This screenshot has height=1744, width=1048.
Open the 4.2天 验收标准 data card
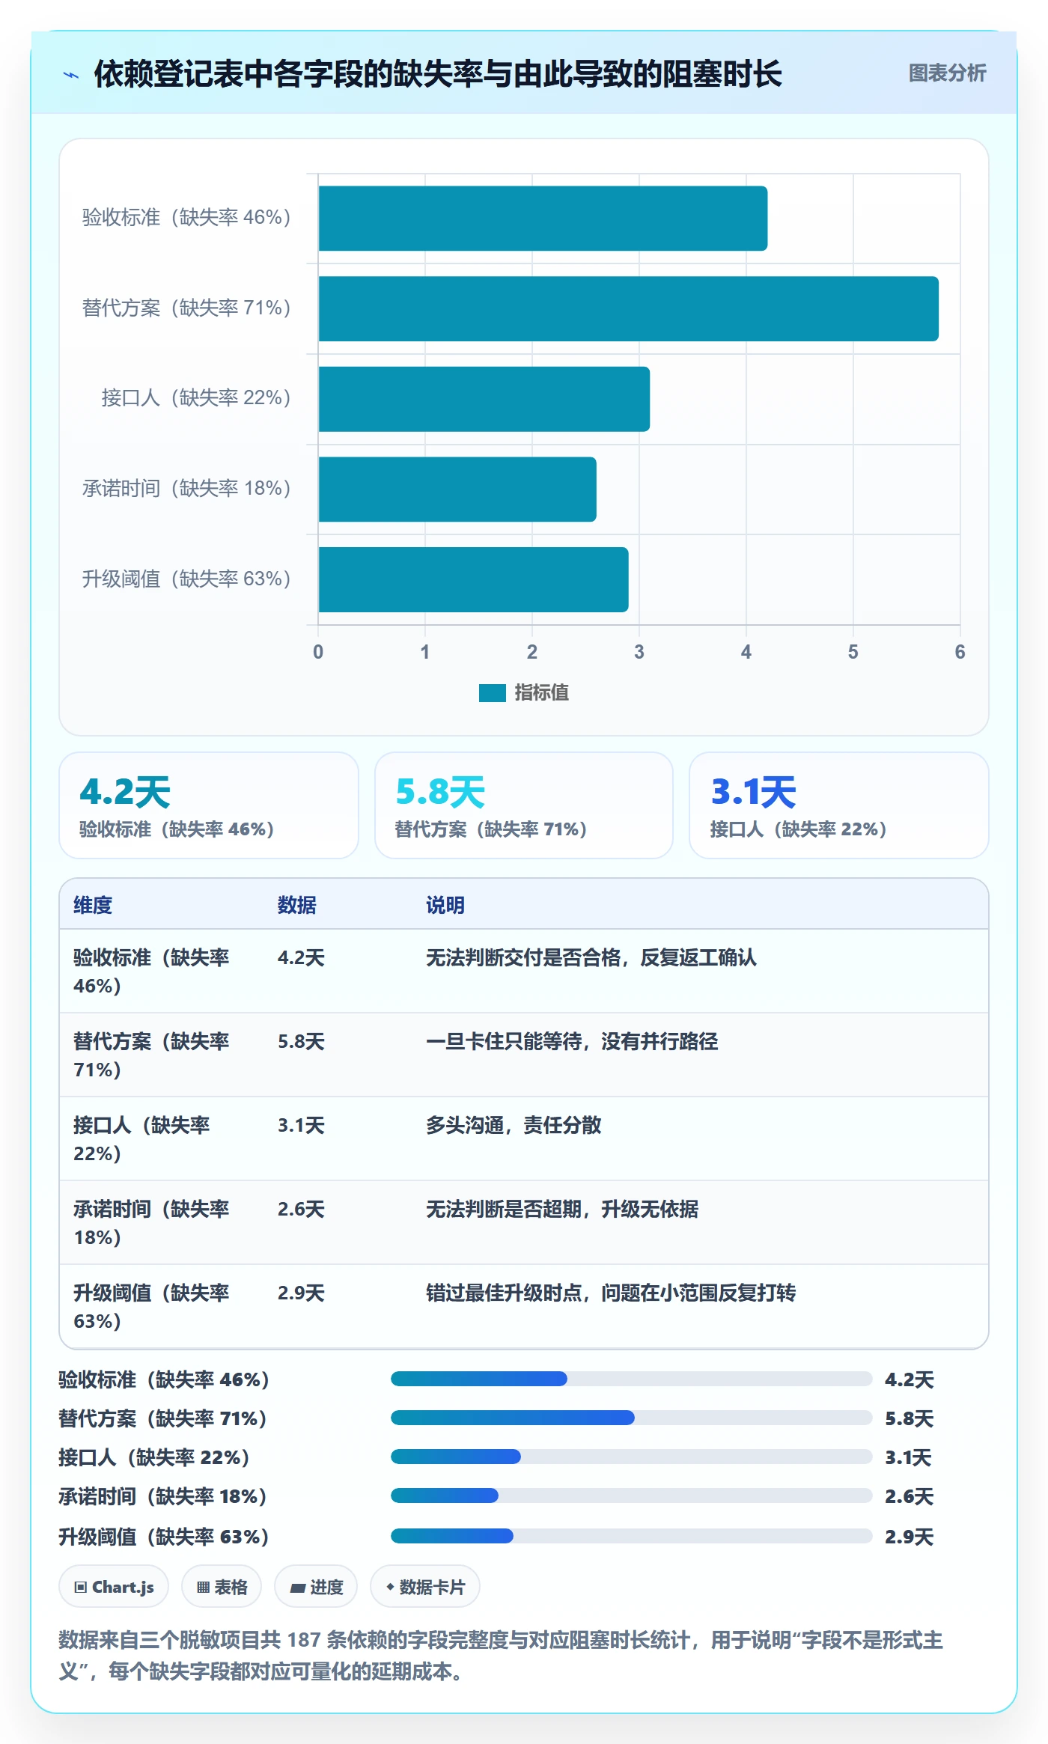tap(209, 805)
